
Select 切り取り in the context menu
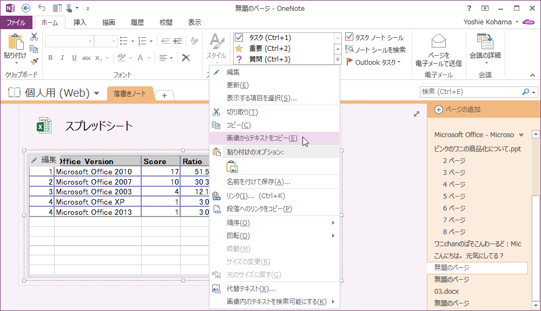click(275, 112)
